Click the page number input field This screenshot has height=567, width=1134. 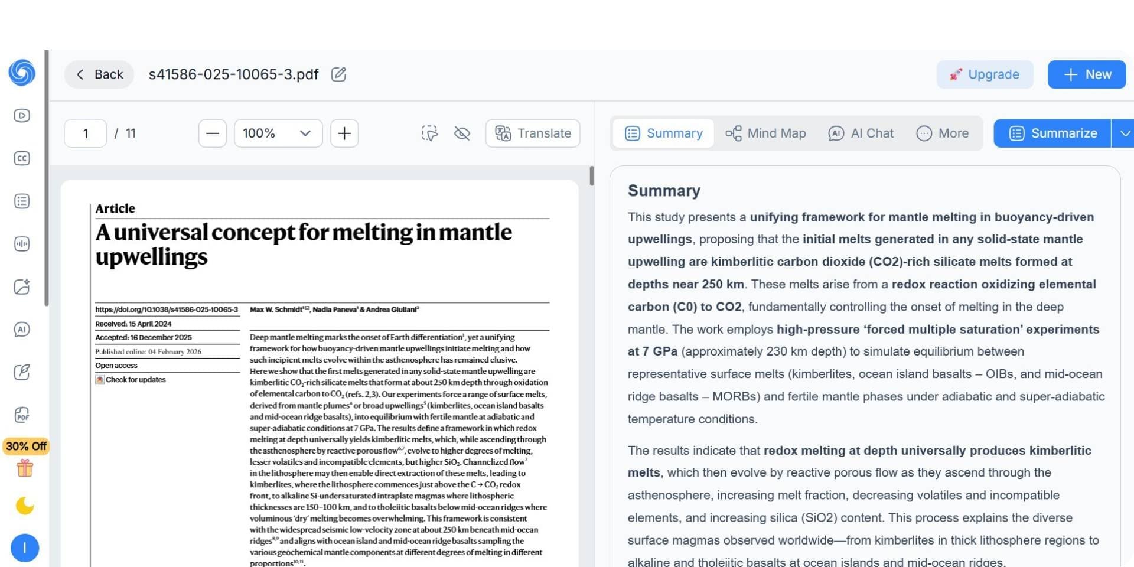[x=86, y=133]
